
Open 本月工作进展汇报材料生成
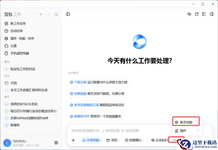tap(26, 90)
